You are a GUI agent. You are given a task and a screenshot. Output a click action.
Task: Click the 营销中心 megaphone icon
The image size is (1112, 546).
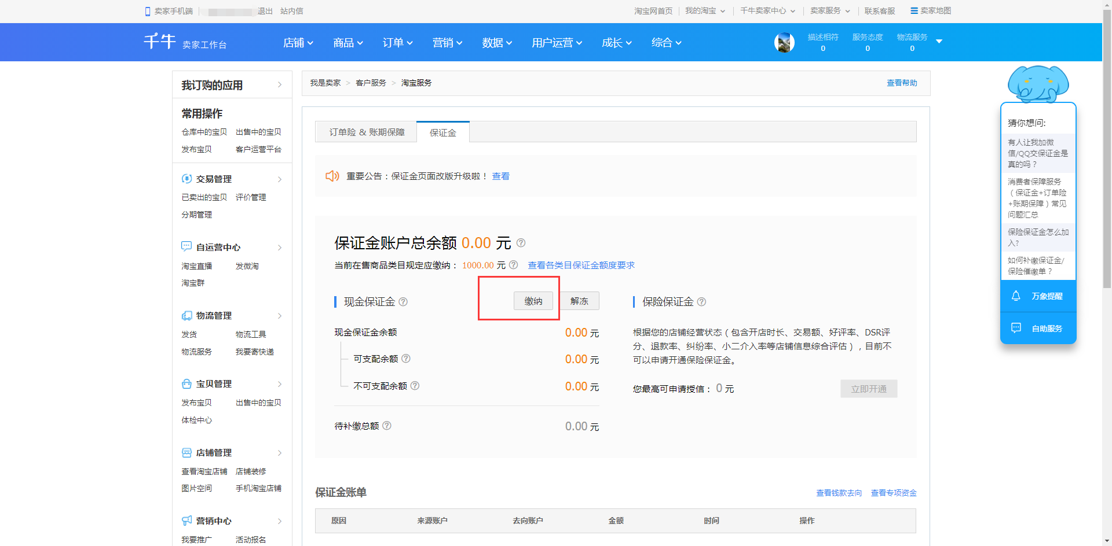[x=186, y=521]
